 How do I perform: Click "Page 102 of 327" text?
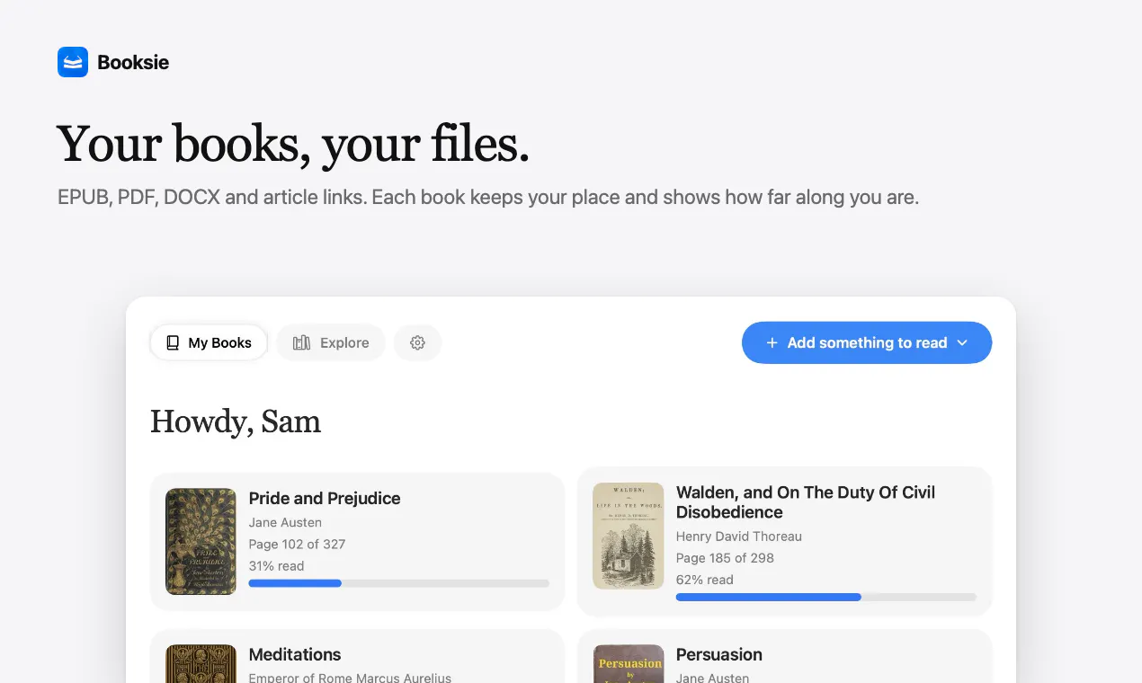tap(297, 544)
